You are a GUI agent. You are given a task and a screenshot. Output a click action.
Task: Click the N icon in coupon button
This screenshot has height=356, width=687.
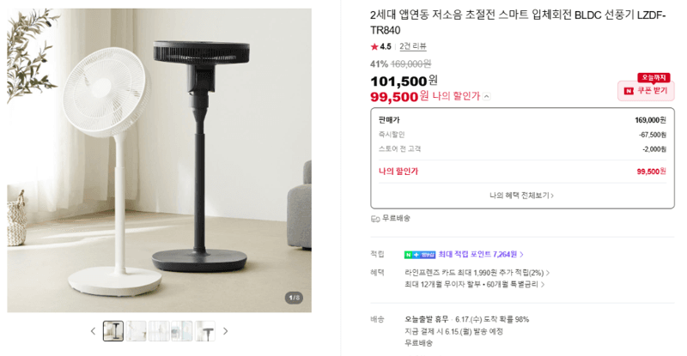coord(629,91)
